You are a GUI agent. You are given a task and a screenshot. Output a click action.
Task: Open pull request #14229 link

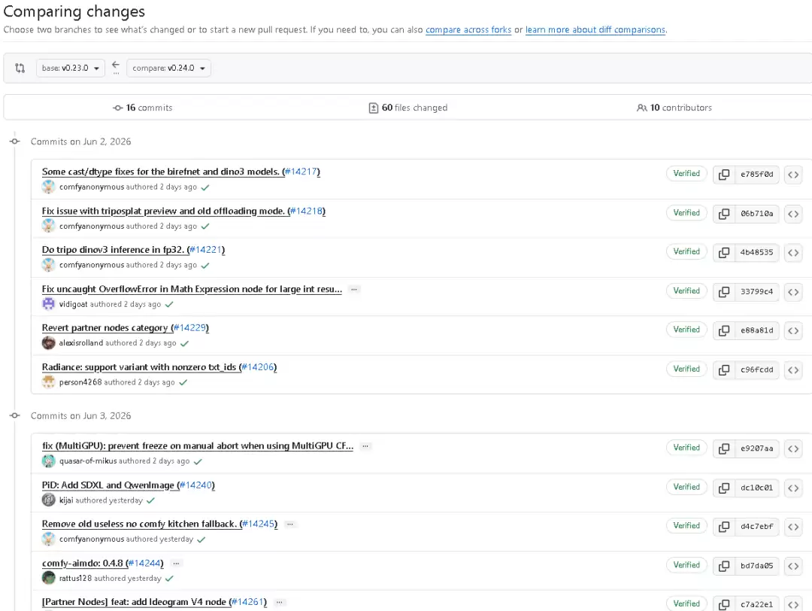coord(190,328)
